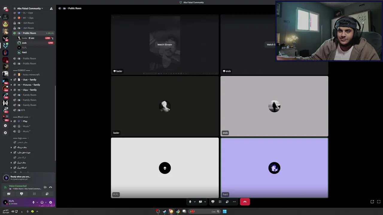
Task: Open more options ellipsis in call controls
Action: click(234, 202)
